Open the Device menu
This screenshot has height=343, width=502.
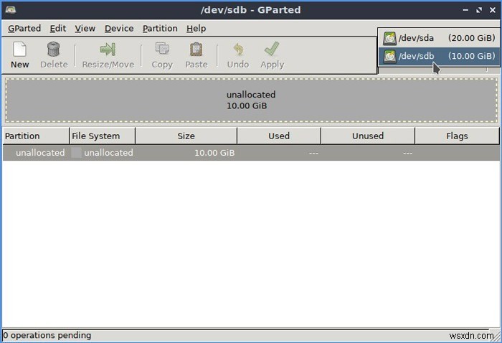tap(119, 29)
